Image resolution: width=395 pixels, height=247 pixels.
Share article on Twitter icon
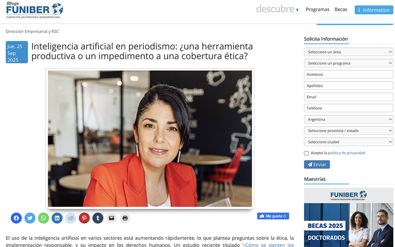30,218
